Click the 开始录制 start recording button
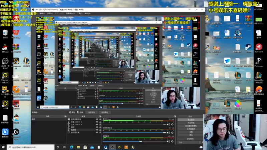Screen dimensions: 267x150 [x=191, y=123]
